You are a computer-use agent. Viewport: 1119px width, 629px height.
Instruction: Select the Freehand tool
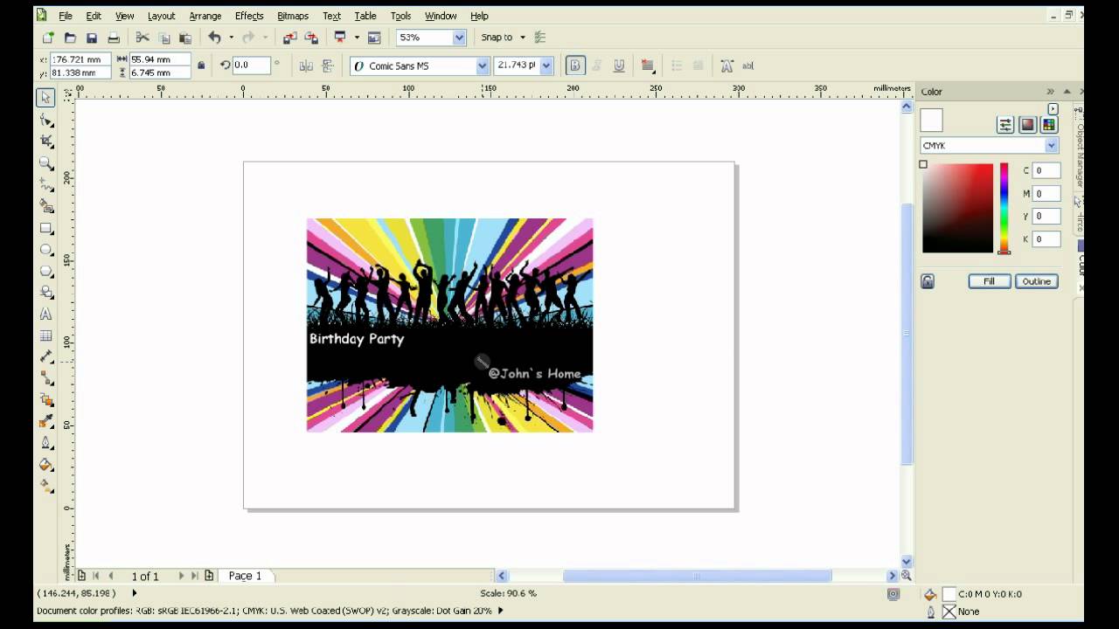(45, 184)
